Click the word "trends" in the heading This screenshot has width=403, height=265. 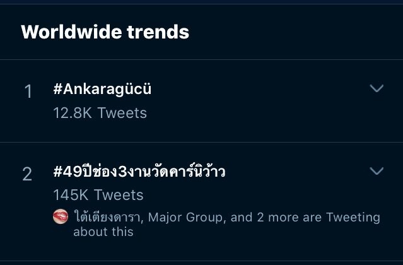[161, 32]
